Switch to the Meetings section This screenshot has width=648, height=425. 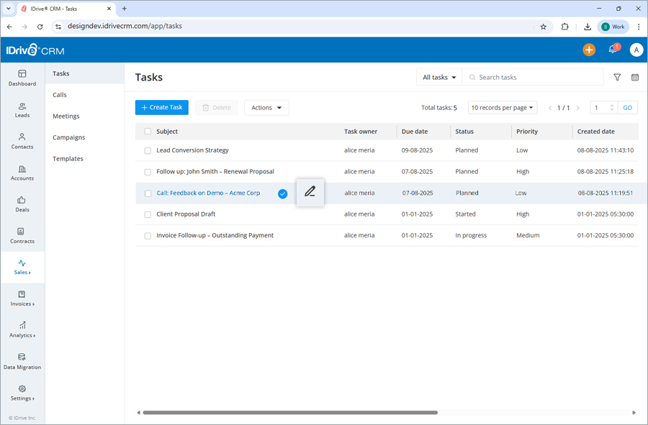pyautogui.click(x=66, y=116)
